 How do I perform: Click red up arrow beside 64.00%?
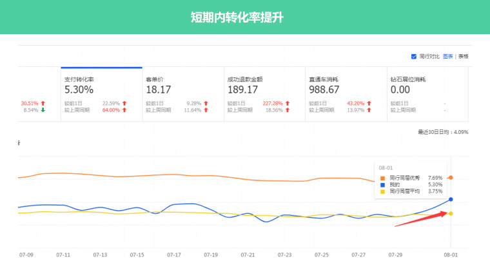point(124,110)
